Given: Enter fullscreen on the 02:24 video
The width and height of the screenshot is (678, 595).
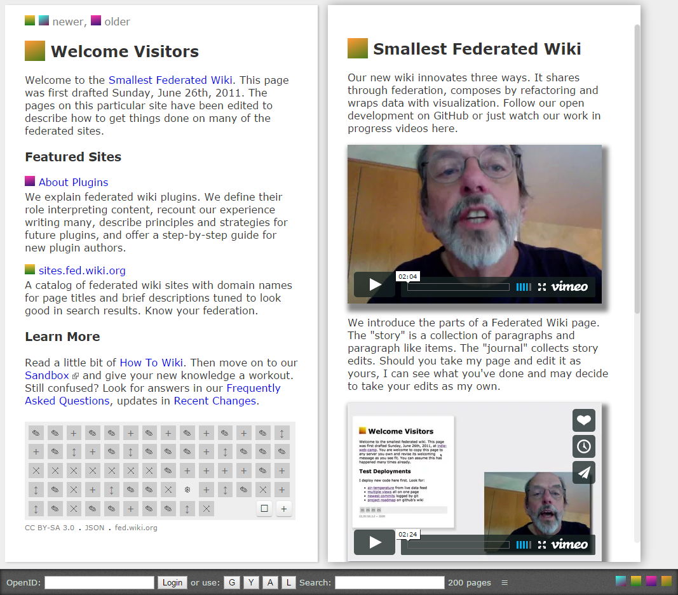Looking at the screenshot, I should pos(542,545).
